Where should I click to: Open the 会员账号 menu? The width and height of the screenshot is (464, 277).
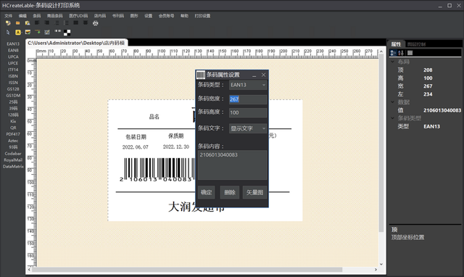point(166,16)
